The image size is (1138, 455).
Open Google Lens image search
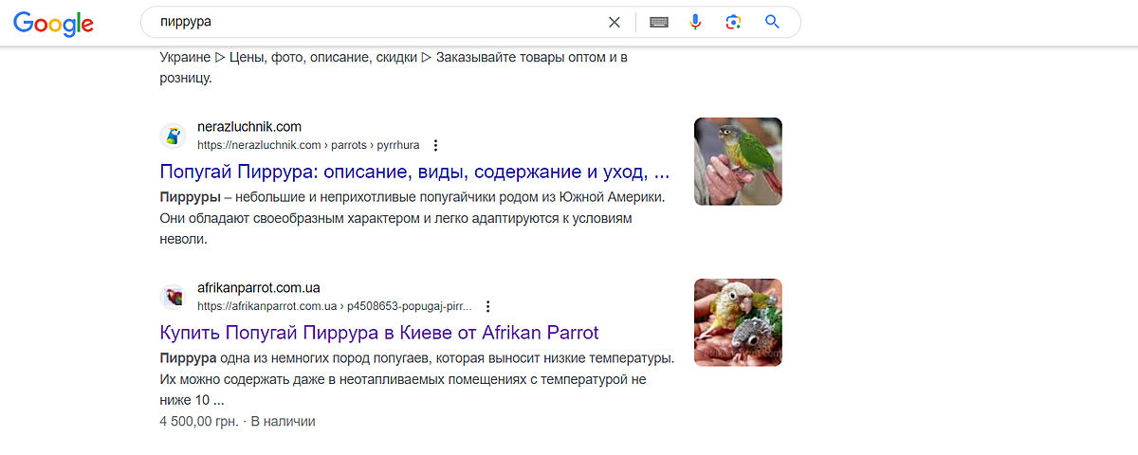pyautogui.click(x=732, y=22)
